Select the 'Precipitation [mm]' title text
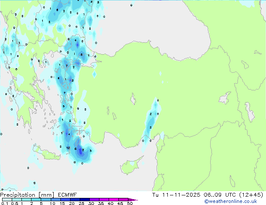The height and width of the screenshot is (205, 266). pyautogui.click(x=27, y=195)
